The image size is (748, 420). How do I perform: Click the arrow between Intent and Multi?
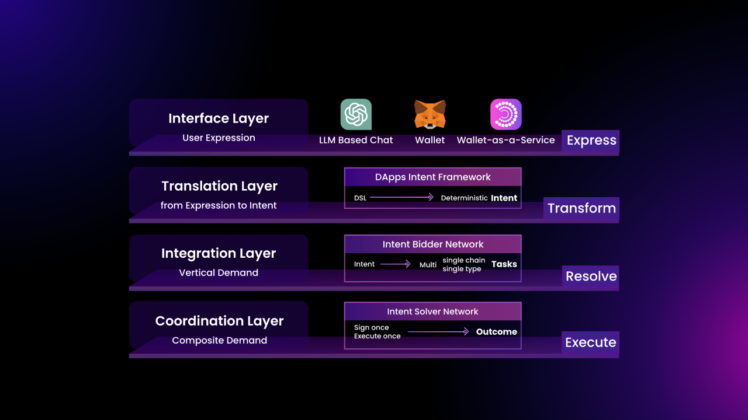click(396, 264)
